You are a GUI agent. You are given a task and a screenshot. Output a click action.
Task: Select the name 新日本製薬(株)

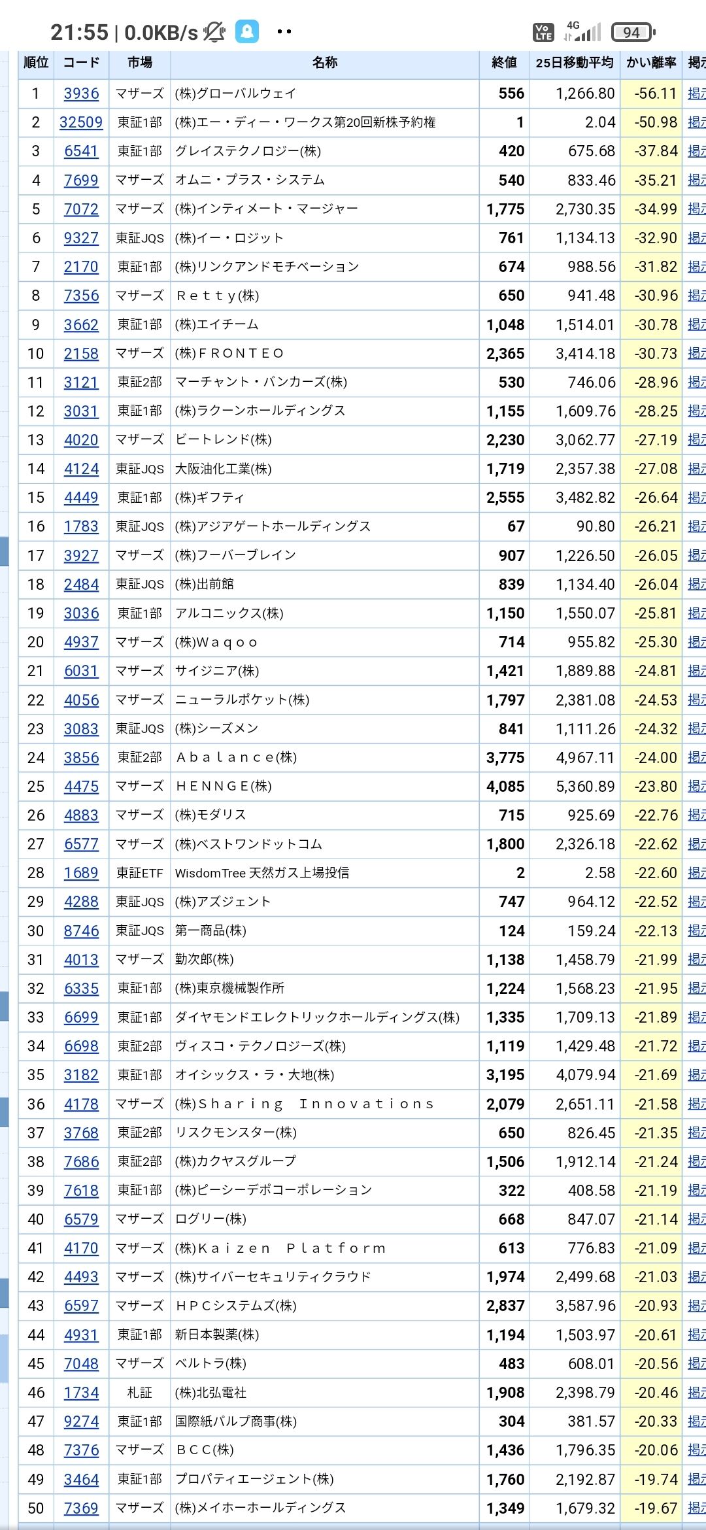pyautogui.click(x=216, y=1334)
